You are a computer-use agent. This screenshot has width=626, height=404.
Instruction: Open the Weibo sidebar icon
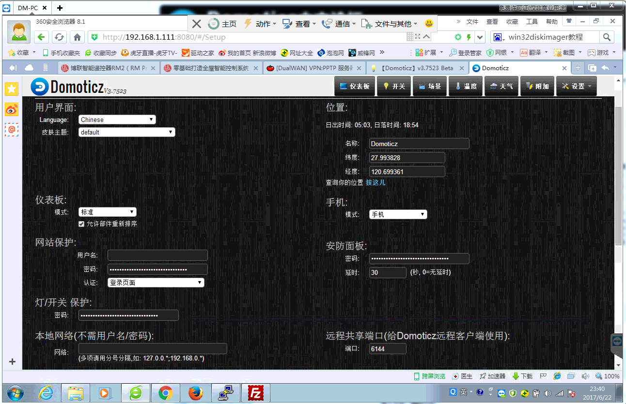point(12,109)
